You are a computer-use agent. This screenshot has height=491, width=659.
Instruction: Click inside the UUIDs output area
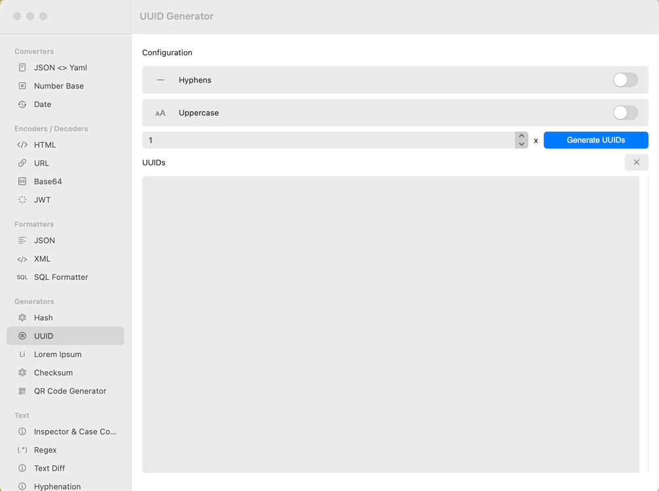391,325
